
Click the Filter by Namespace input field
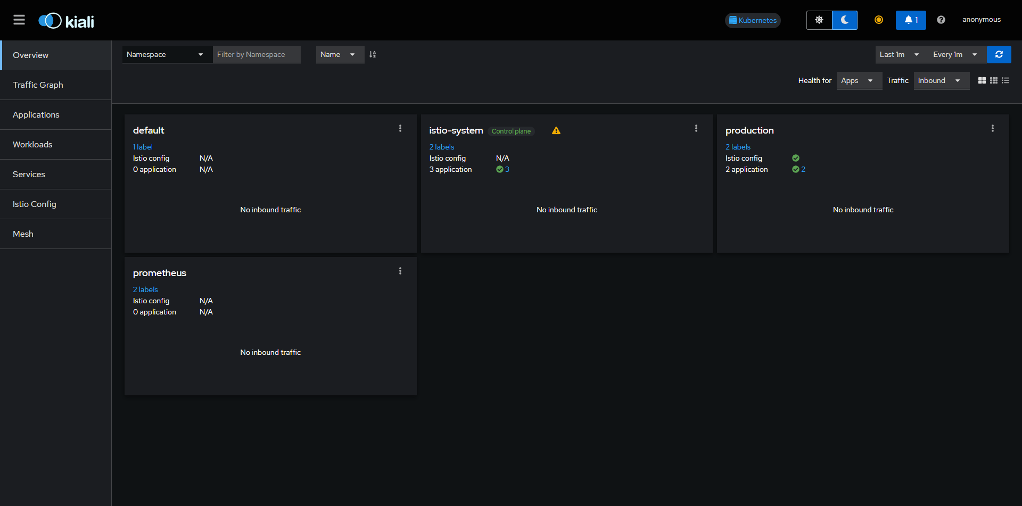tap(257, 54)
